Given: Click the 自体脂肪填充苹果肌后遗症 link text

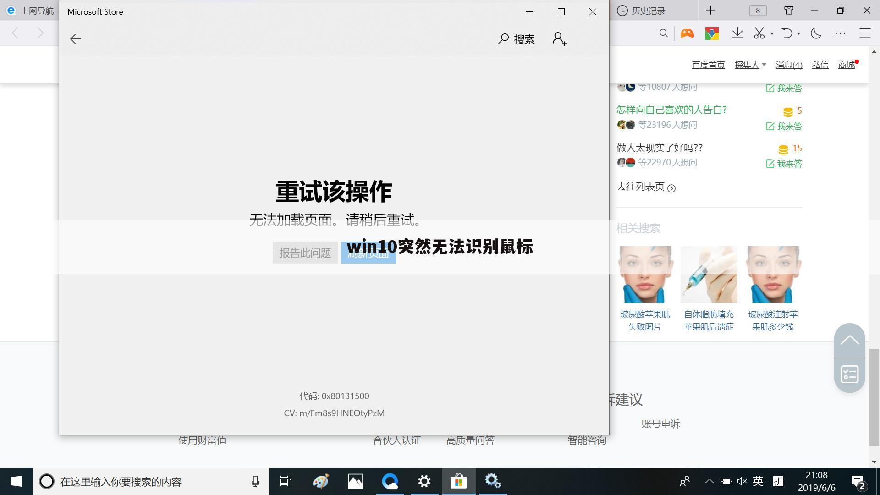Looking at the screenshot, I should pyautogui.click(x=709, y=320).
